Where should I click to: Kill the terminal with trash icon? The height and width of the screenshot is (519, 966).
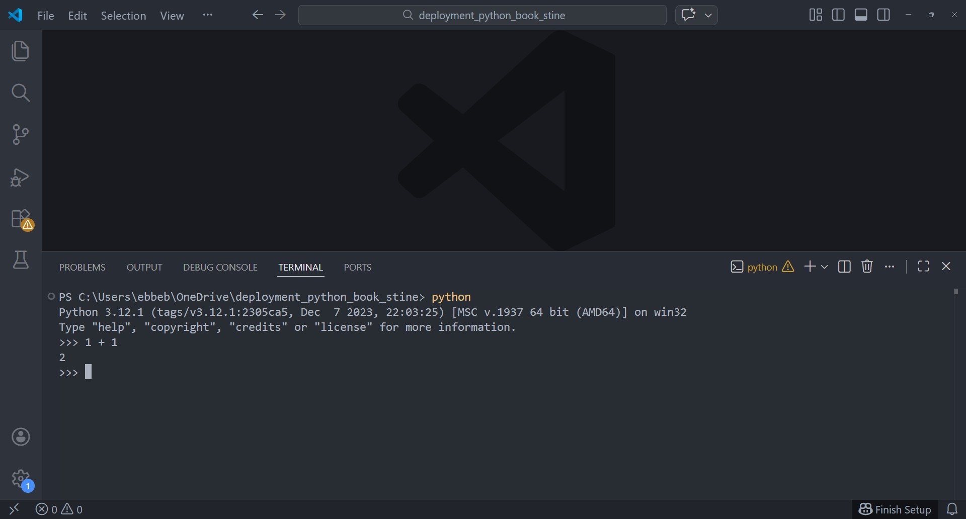click(866, 267)
